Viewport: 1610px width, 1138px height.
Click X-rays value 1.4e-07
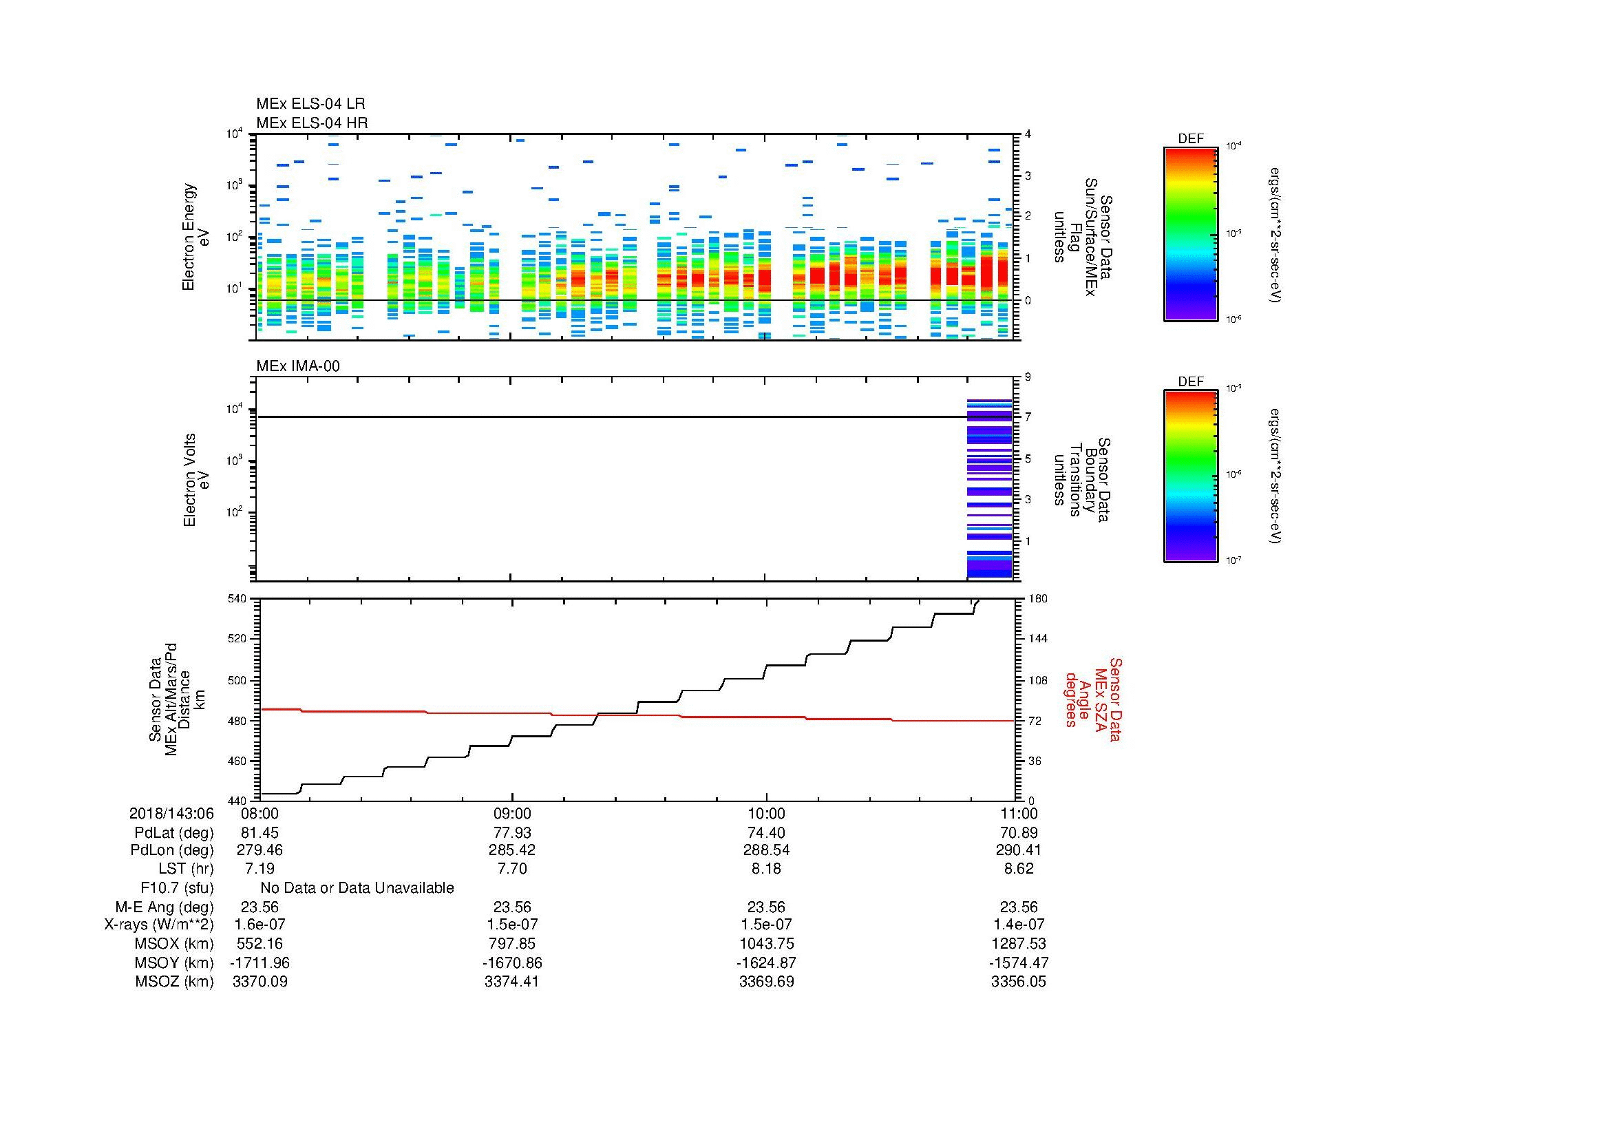pyautogui.click(x=1019, y=925)
